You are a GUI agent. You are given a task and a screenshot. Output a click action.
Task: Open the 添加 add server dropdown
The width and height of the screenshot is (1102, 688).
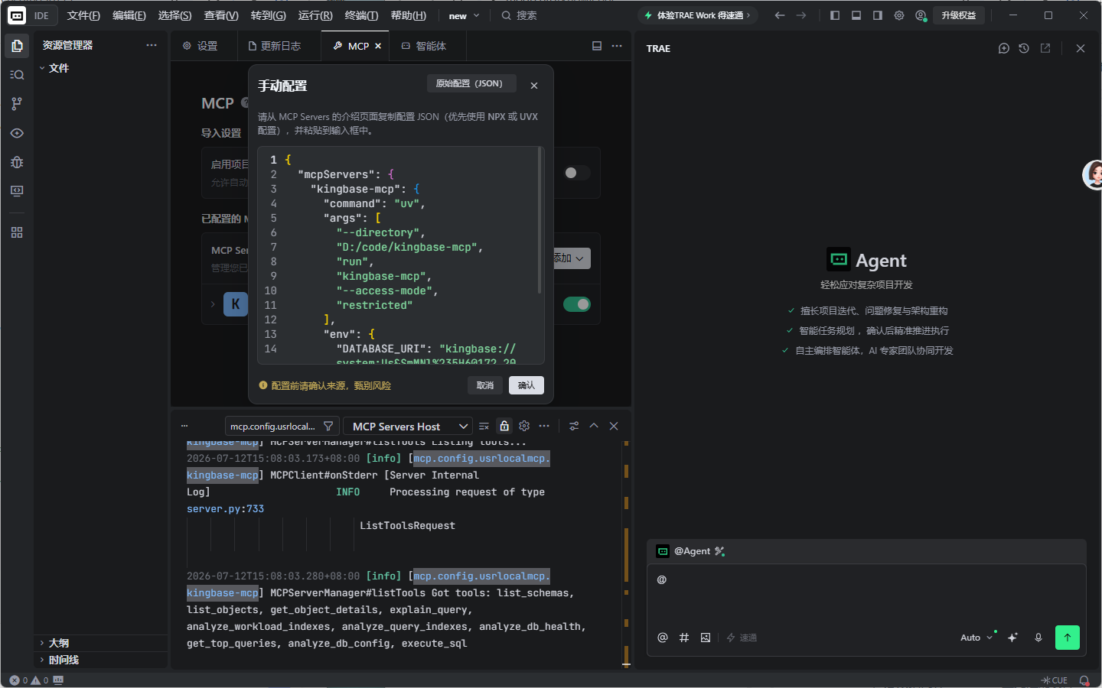tap(571, 258)
